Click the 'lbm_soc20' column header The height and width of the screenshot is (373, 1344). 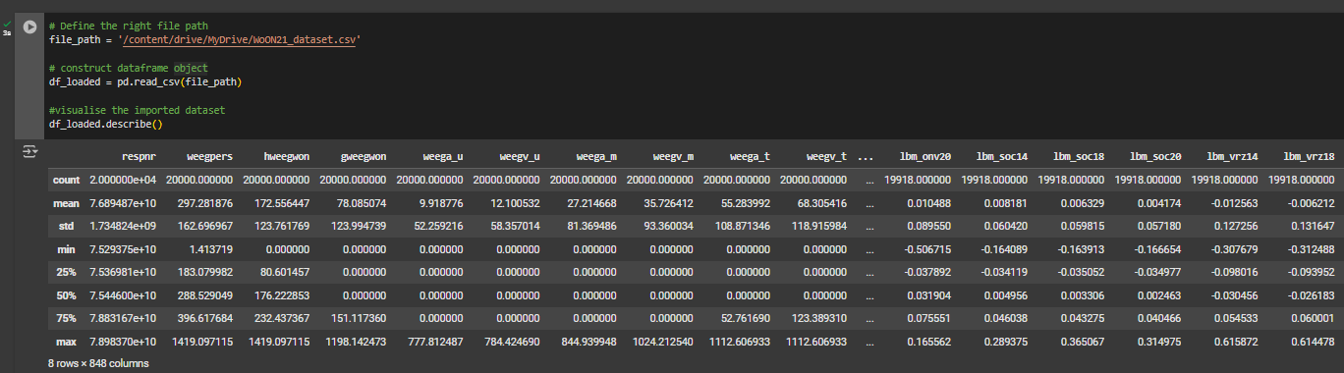(1155, 156)
